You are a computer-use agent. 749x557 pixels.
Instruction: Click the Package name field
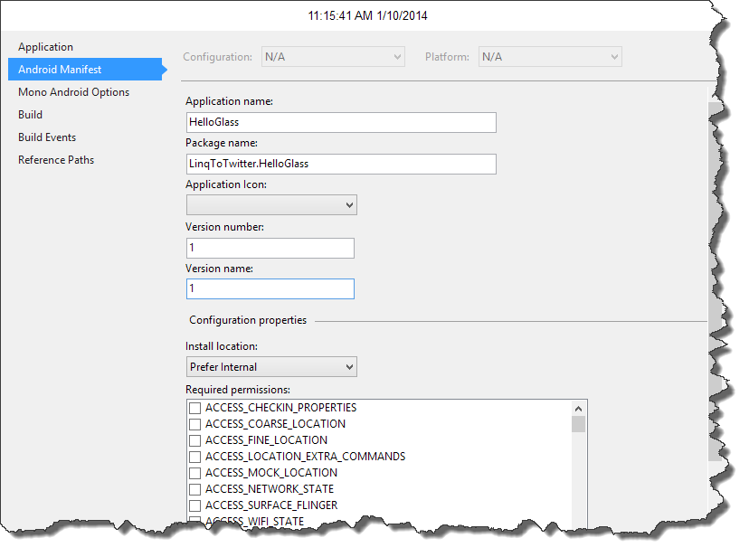[341, 164]
